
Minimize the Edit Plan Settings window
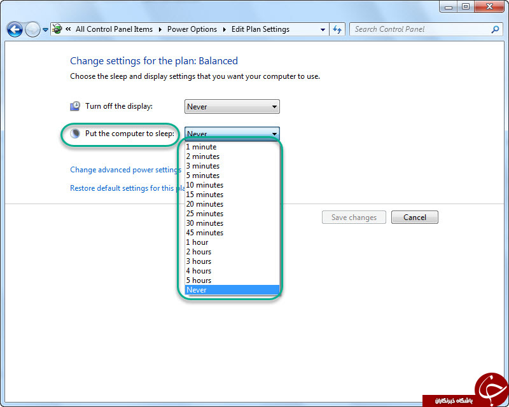coord(449,6)
